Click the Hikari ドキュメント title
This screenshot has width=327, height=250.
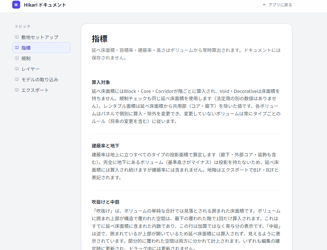[45, 5]
